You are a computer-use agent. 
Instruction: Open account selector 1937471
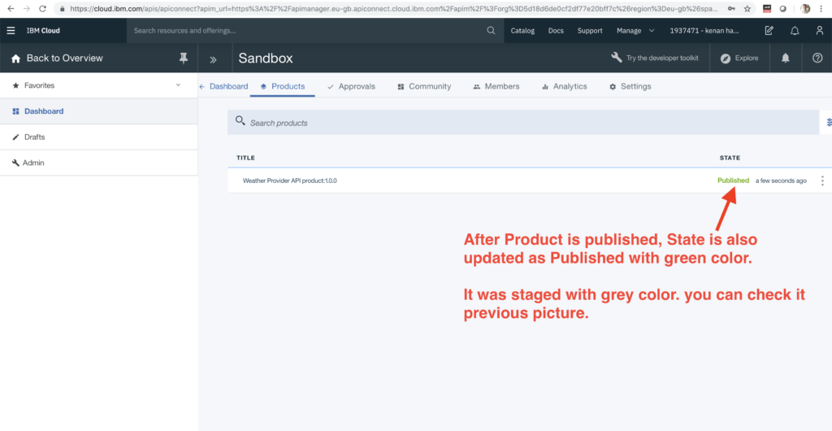click(x=706, y=31)
